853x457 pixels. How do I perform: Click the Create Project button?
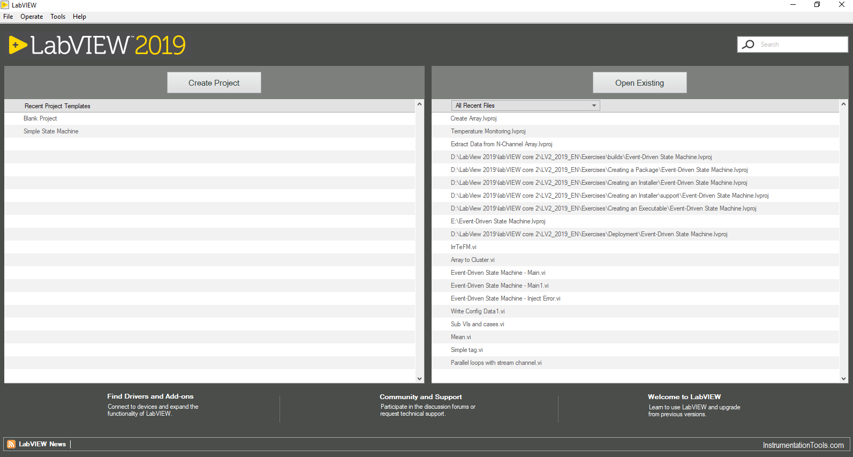click(x=214, y=83)
